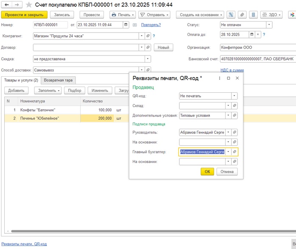Add the invoice to favorites with the star
Viewport: 296px width, 249px height.
pos(29,5)
